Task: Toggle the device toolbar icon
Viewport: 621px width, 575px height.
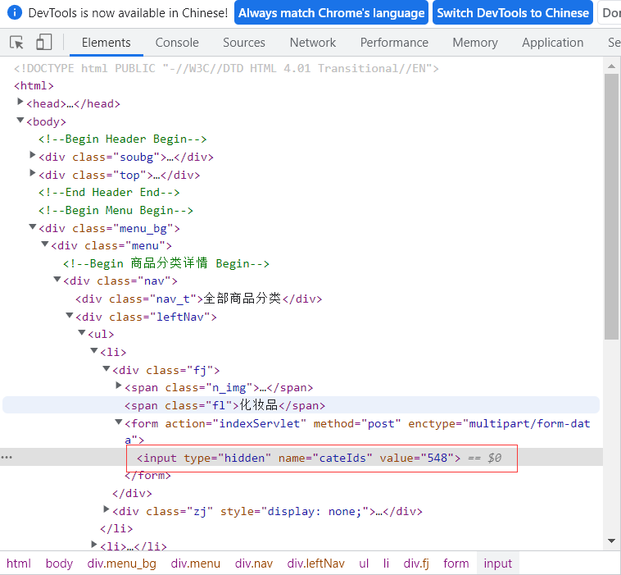Action: click(44, 43)
